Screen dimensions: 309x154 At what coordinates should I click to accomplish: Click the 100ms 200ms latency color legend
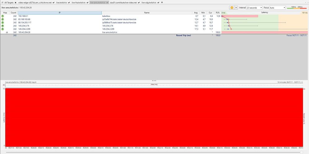point(297,7)
